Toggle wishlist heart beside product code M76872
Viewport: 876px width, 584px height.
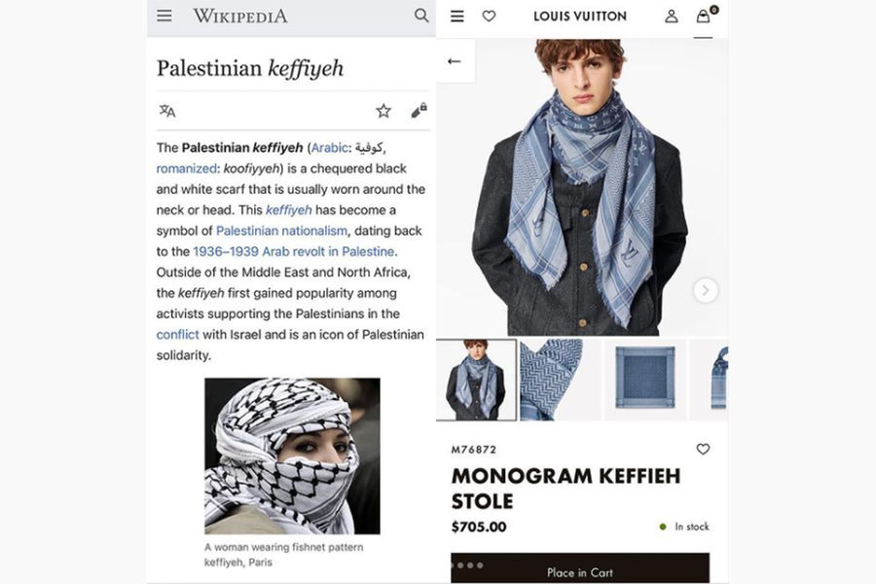tap(703, 449)
